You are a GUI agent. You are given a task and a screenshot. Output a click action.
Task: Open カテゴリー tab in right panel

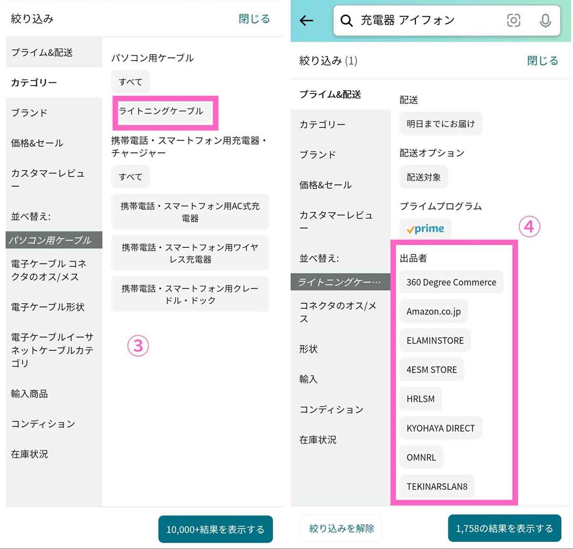tap(340, 125)
